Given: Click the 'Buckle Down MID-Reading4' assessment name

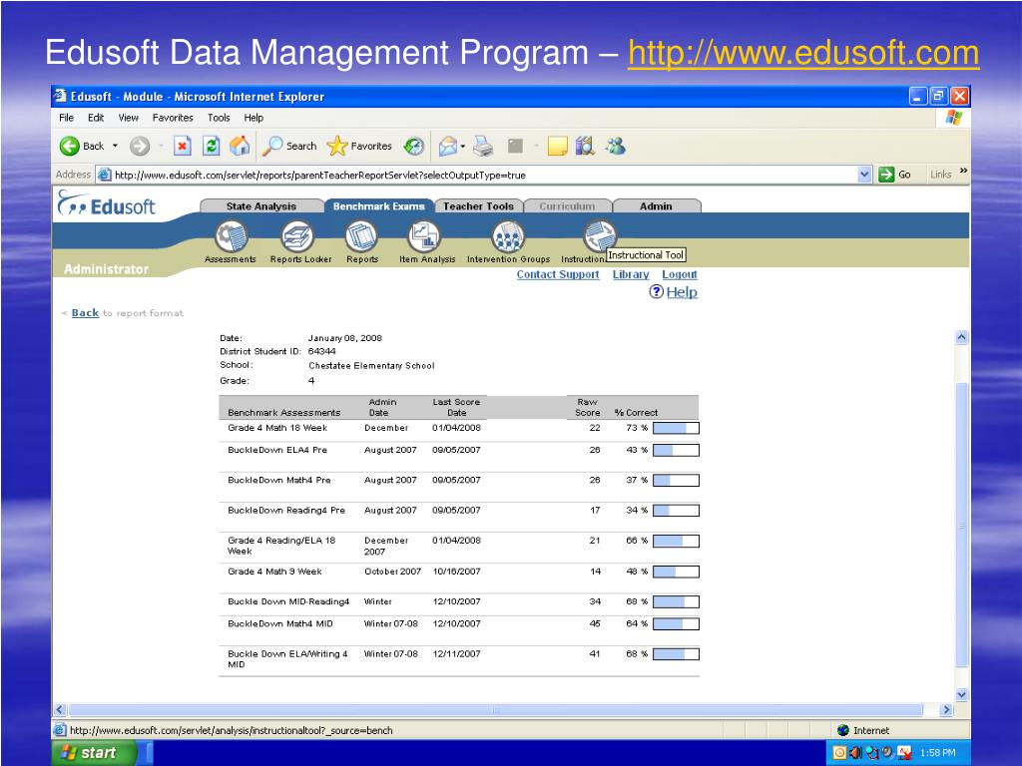Looking at the screenshot, I should point(288,601).
